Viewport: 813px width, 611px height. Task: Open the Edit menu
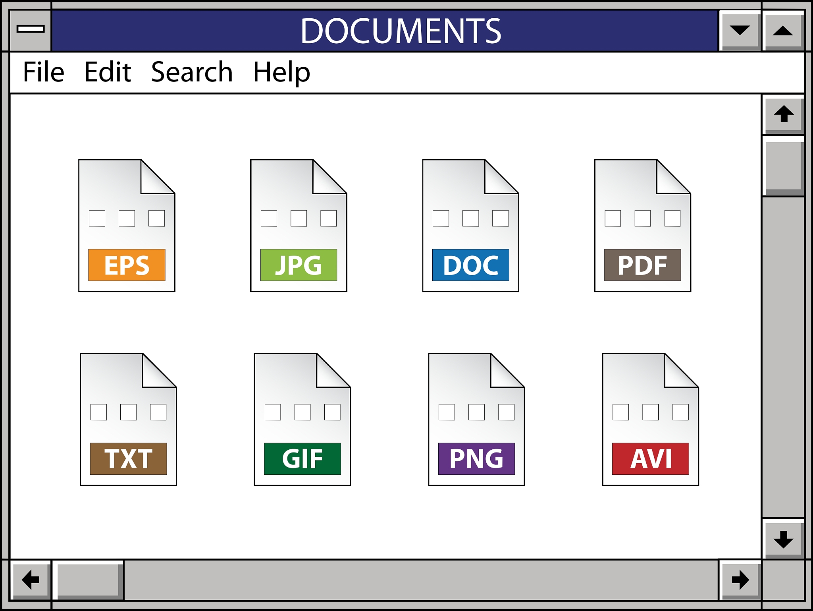[x=108, y=72]
